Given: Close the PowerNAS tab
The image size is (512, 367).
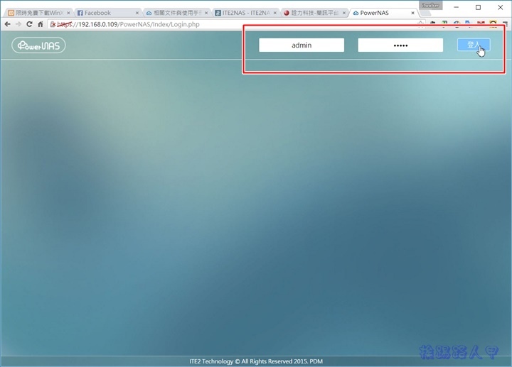Looking at the screenshot, I should pyautogui.click(x=412, y=13).
